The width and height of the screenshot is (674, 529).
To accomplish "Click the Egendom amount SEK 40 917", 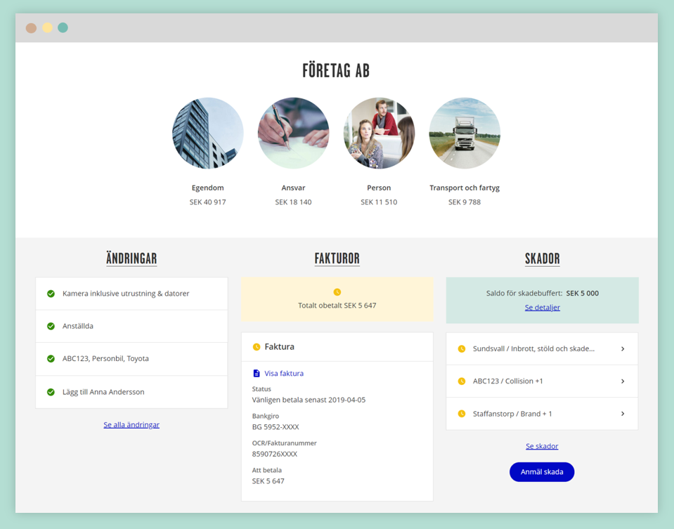I will pos(207,202).
